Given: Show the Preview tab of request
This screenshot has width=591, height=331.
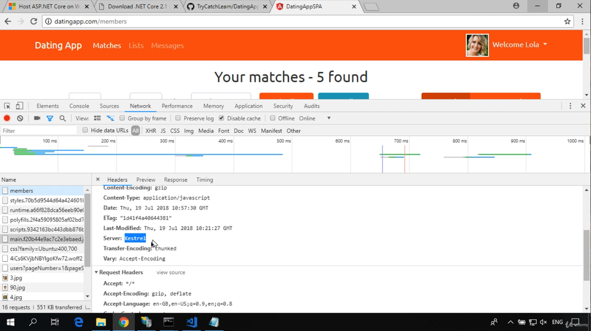Looking at the screenshot, I should [146, 180].
